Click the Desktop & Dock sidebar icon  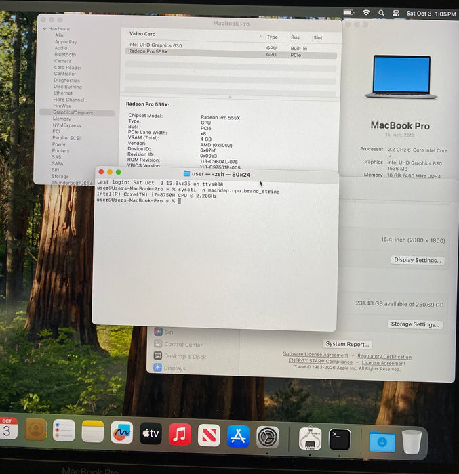[x=158, y=355]
